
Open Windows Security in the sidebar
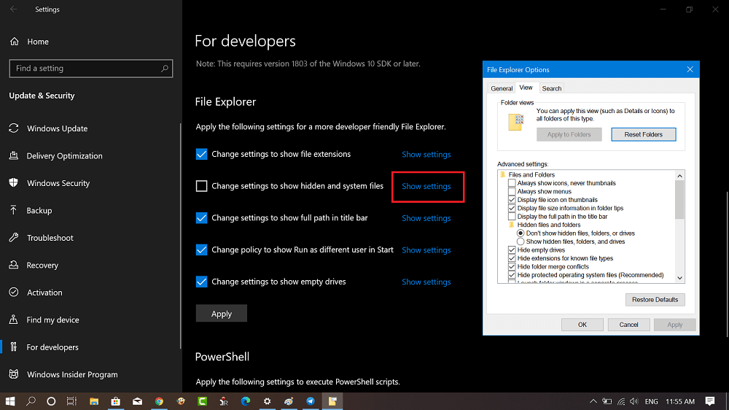(x=58, y=183)
